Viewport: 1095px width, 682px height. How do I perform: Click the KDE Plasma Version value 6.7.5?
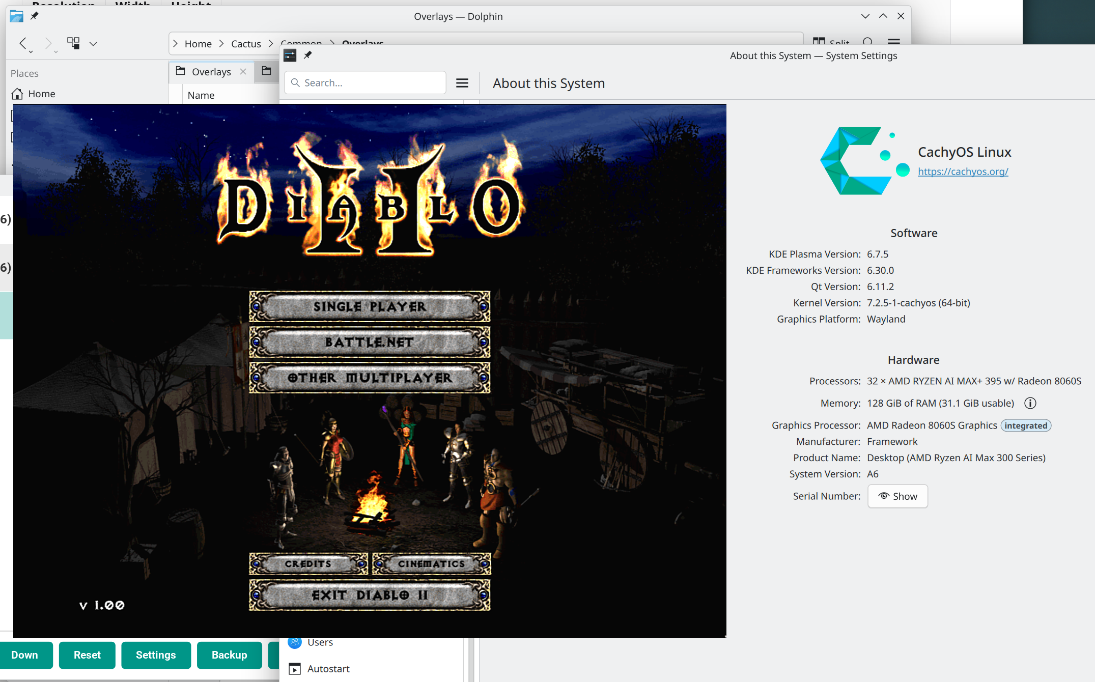(878, 254)
